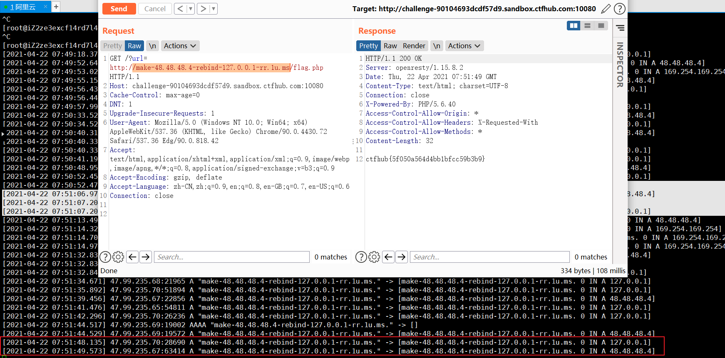The image size is (725, 358).
Task: Click Request pane 0 matches label
Action: pos(331,257)
